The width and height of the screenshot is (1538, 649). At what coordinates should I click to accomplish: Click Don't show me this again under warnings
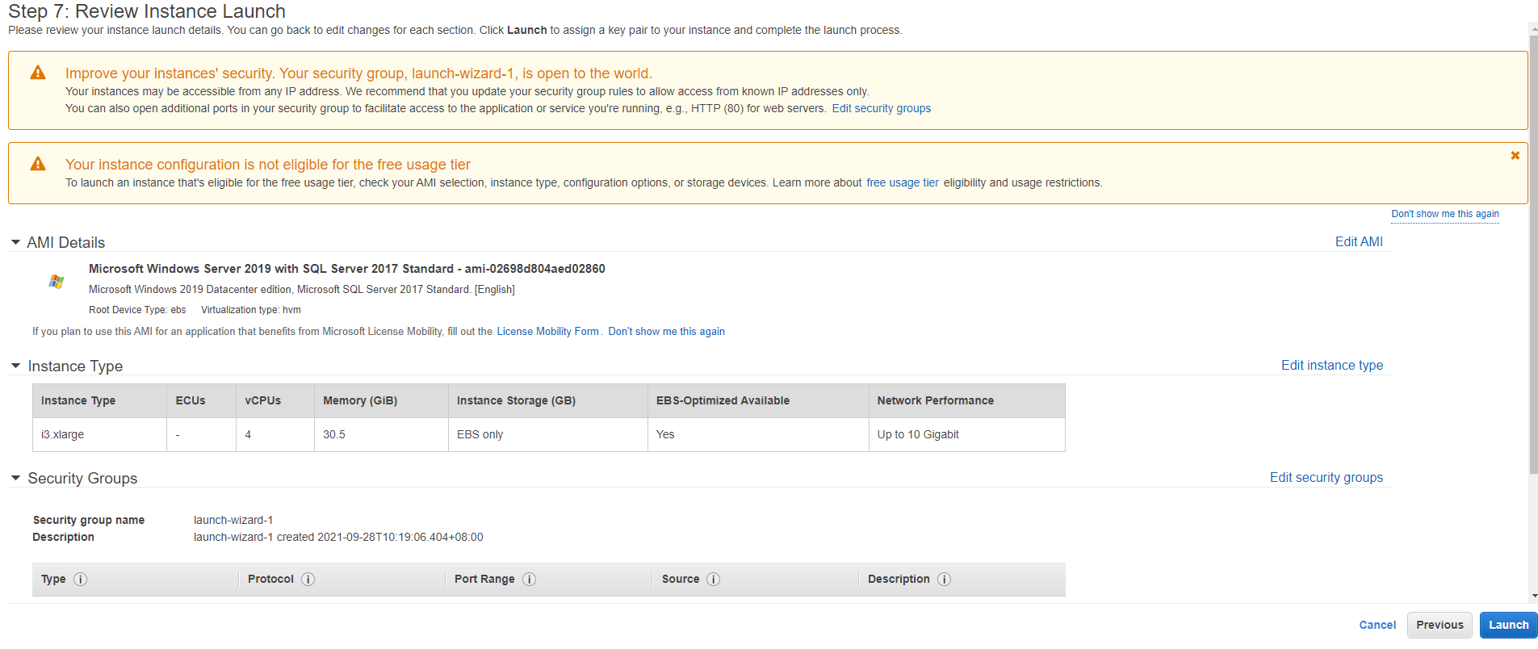tap(1444, 214)
